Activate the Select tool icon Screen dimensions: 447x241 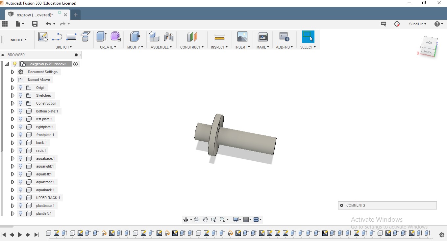point(308,36)
